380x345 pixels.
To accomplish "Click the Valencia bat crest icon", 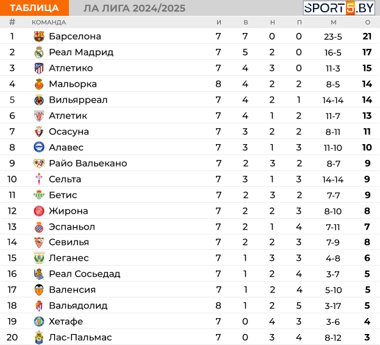I will pos(39,289).
